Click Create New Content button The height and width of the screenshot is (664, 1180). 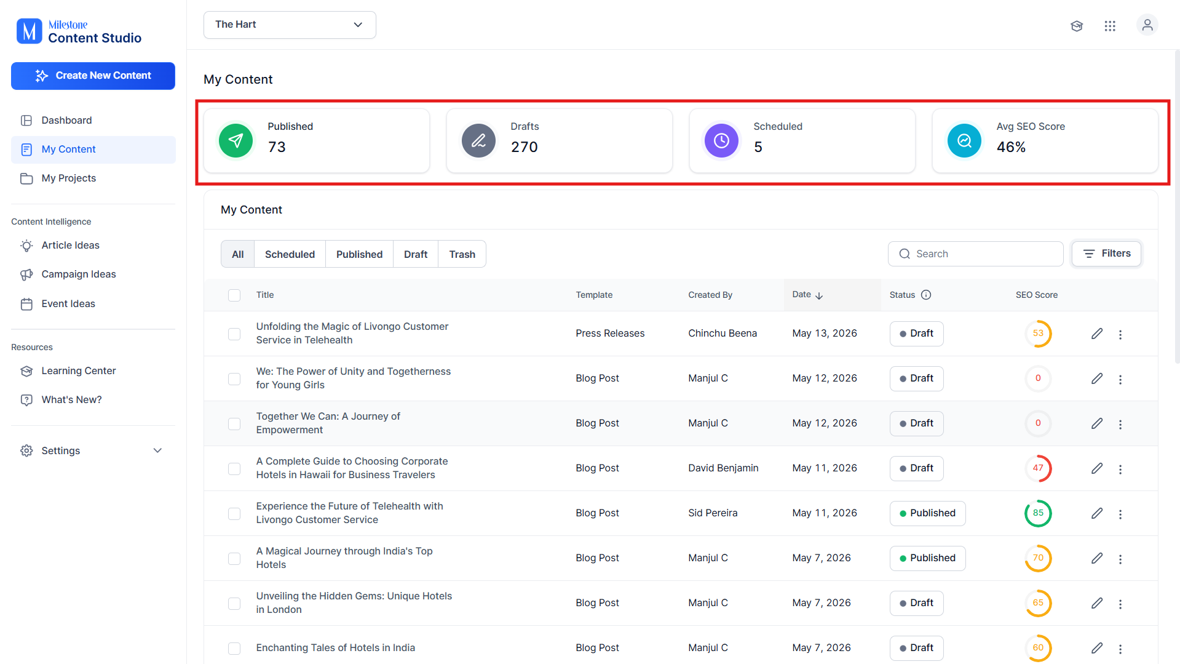click(x=93, y=76)
